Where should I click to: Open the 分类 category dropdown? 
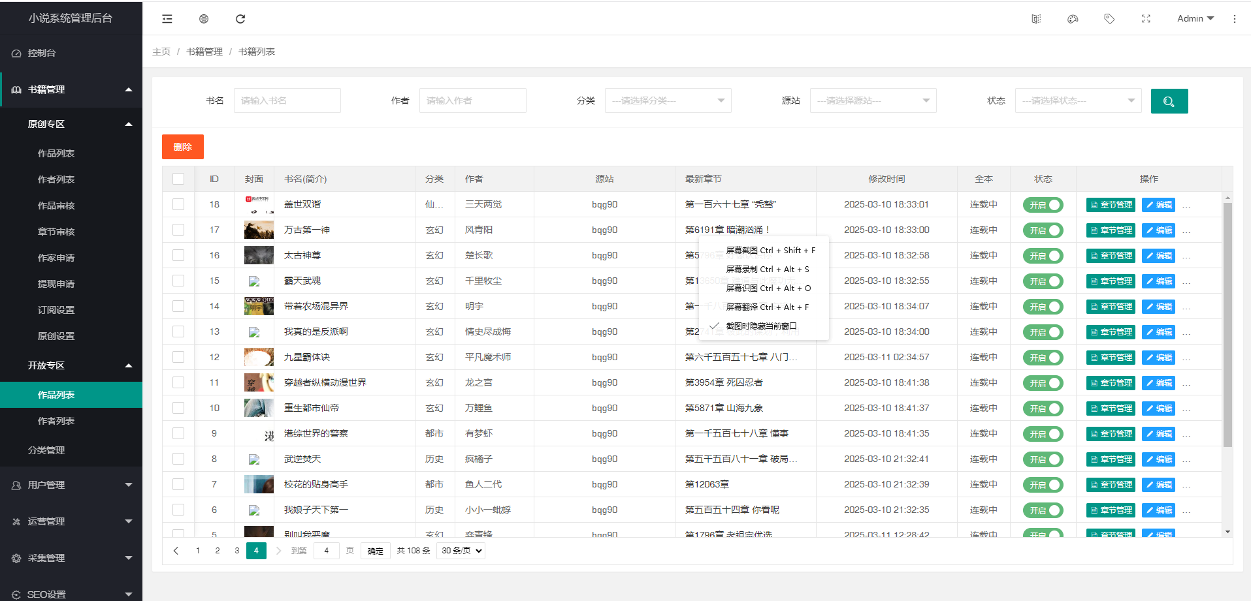[x=668, y=100]
